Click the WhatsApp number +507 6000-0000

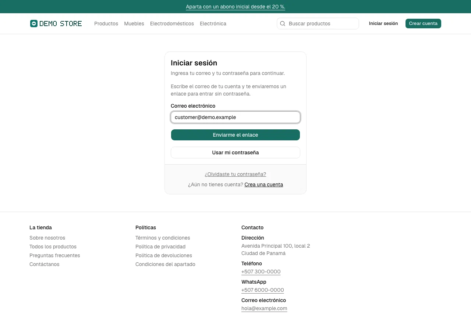263,290
